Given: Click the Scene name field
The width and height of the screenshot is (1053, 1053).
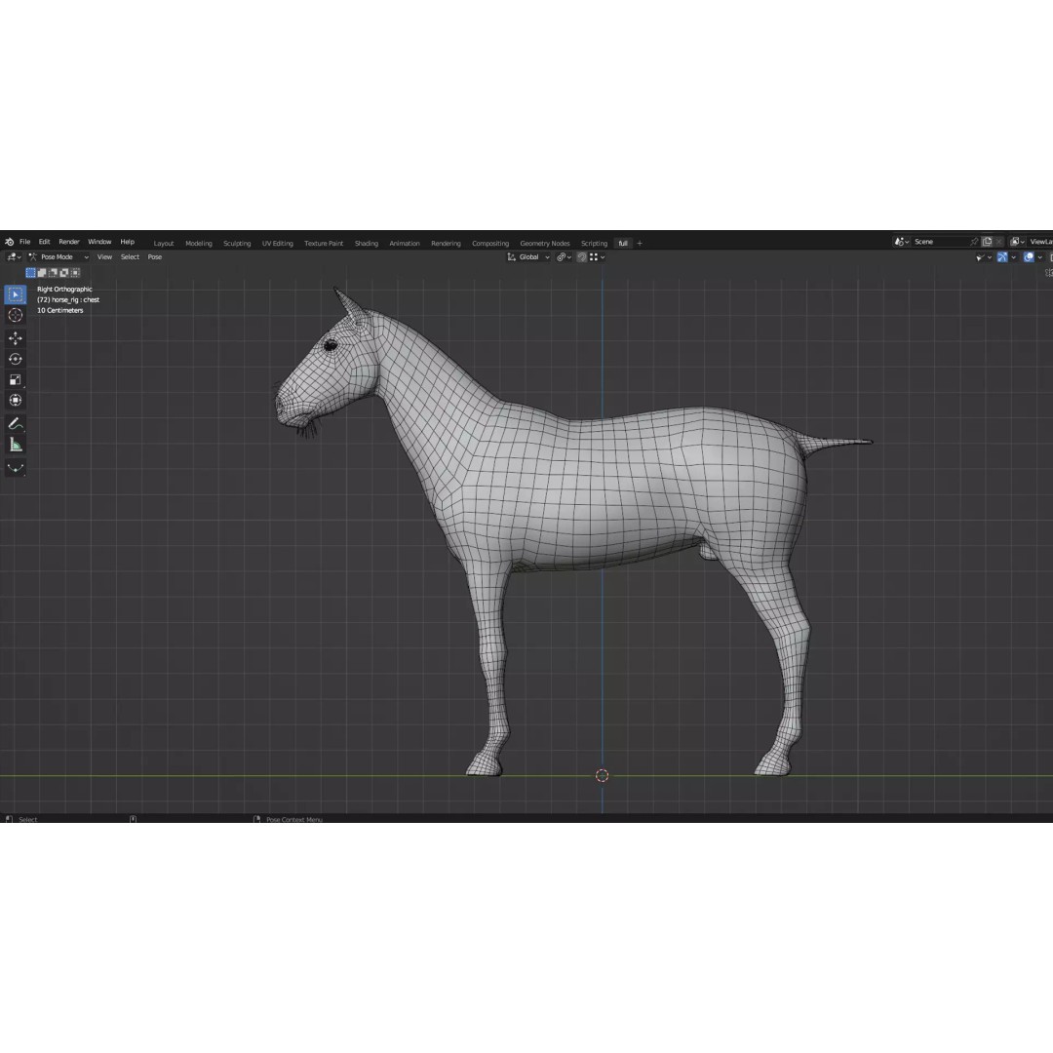Looking at the screenshot, I should (x=940, y=242).
